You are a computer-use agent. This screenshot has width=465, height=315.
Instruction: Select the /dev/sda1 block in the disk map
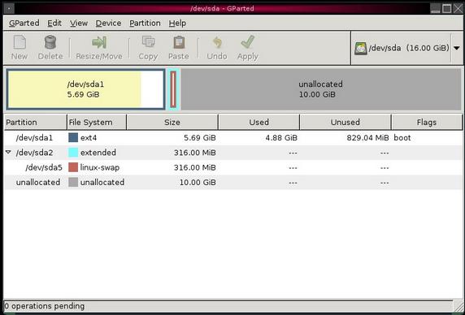pos(85,89)
